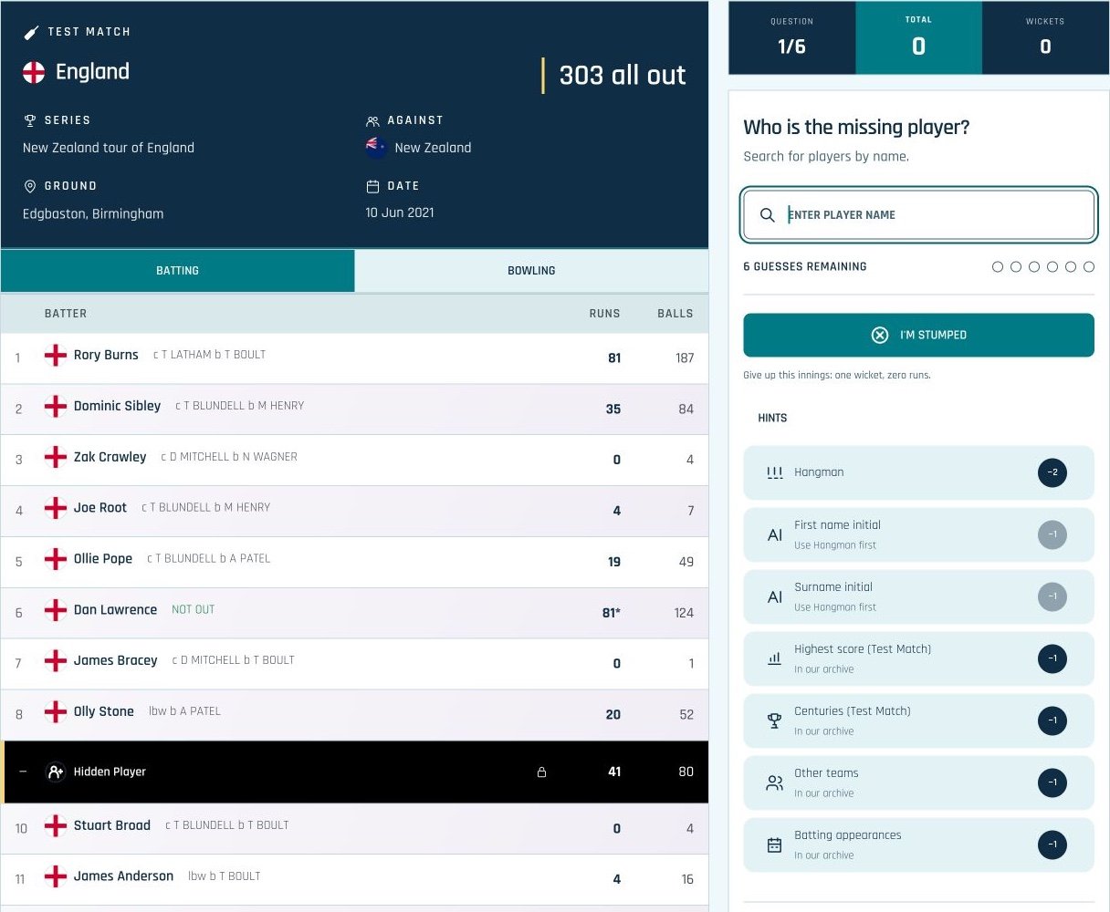Click the search magnifier icon
The image size is (1110, 912).
(768, 215)
